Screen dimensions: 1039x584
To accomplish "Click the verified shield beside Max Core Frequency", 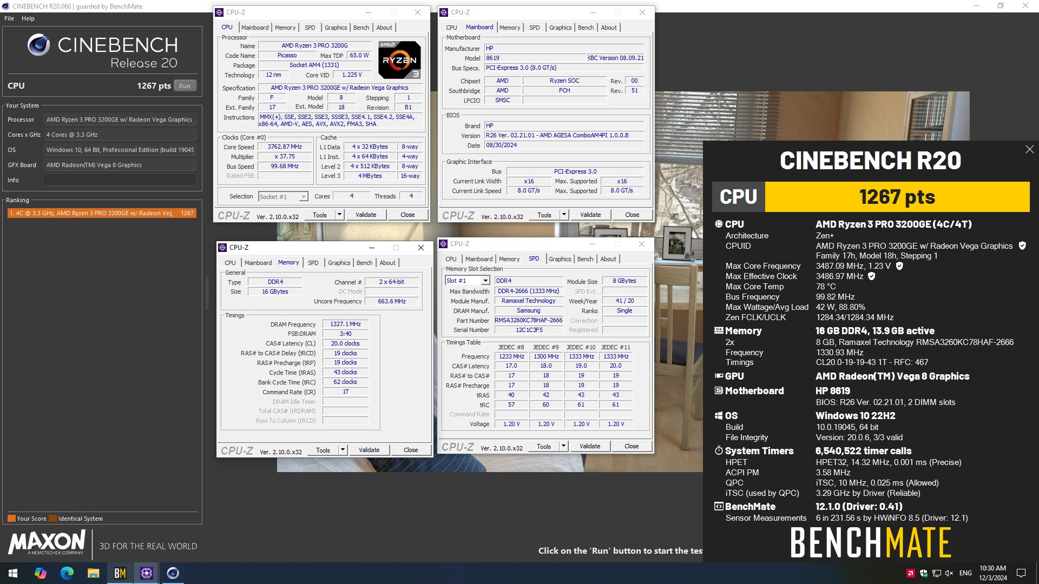I will click(x=899, y=266).
